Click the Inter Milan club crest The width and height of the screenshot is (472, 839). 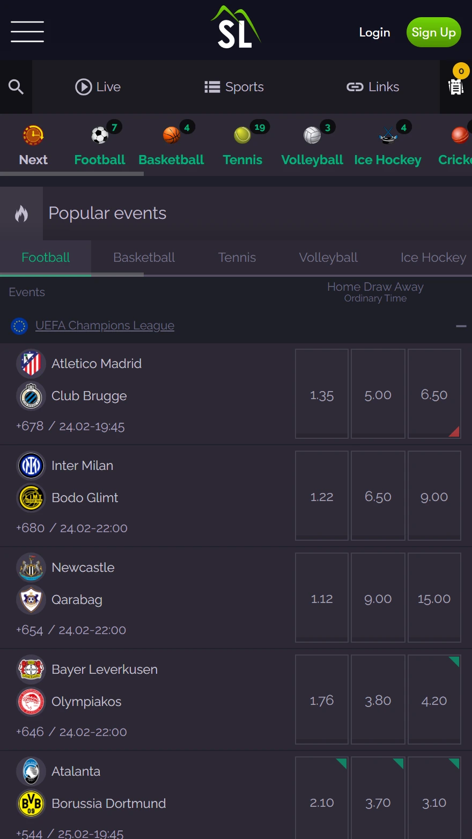31,466
